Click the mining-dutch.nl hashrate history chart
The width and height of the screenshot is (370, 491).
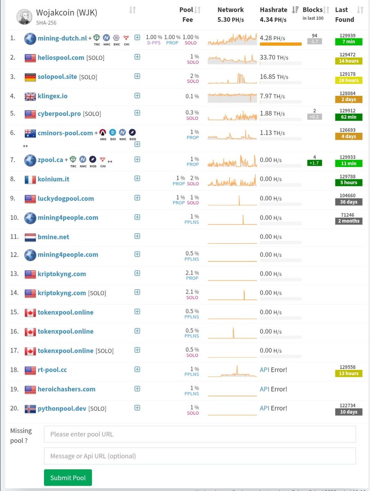[x=232, y=38]
